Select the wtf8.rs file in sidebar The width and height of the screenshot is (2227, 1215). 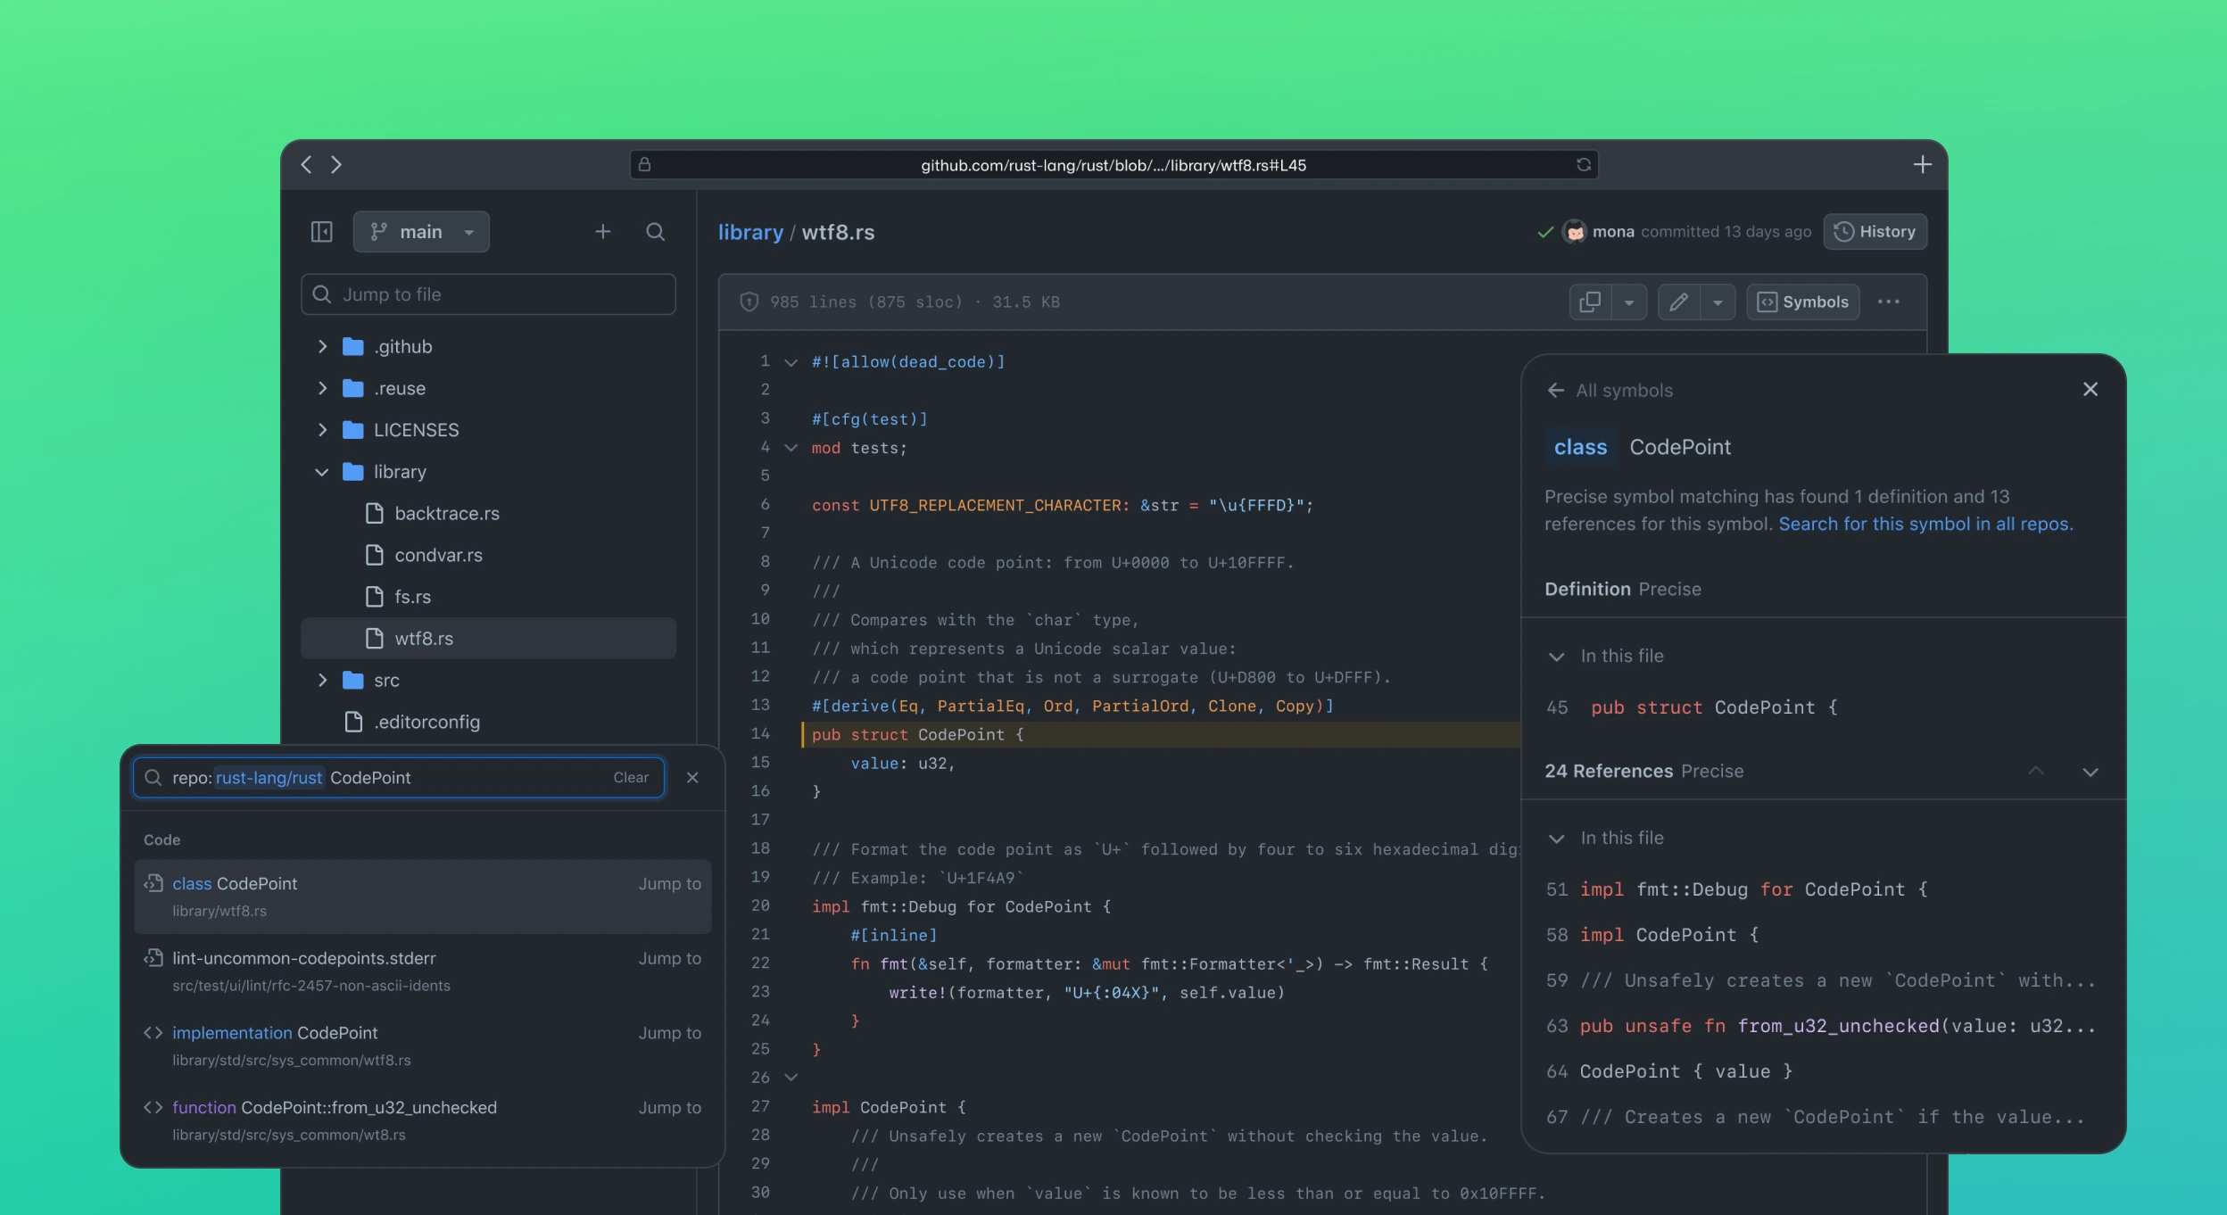[425, 638]
